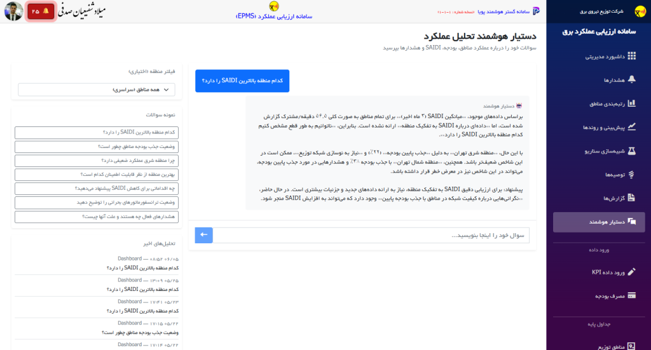Open recent analysis dated 05/22 17:14
Image resolution: width=651 pixels, height=350 pixels.
(97, 345)
